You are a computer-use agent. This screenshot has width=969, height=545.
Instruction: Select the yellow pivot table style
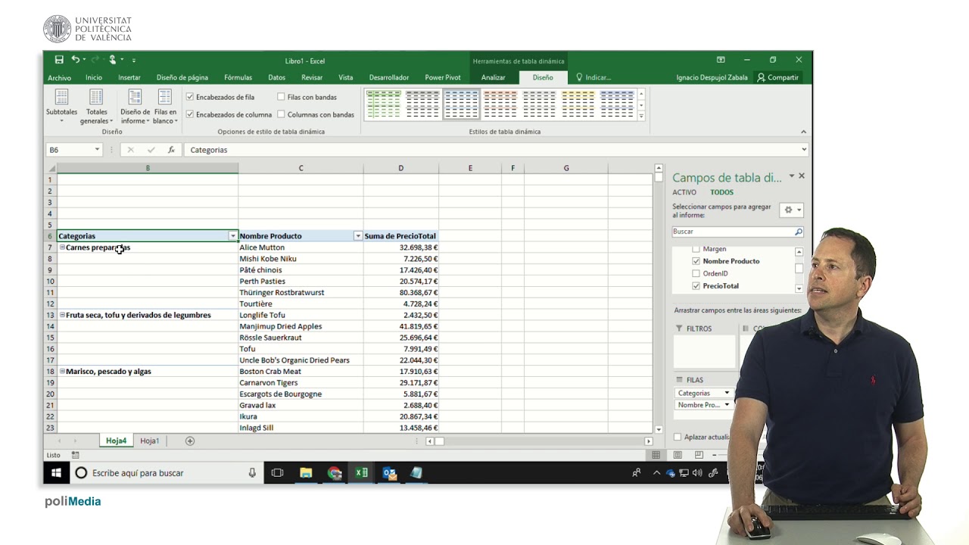pos(578,104)
